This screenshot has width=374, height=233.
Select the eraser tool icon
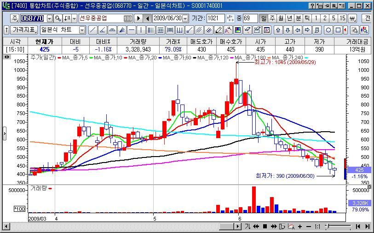point(247,30)
